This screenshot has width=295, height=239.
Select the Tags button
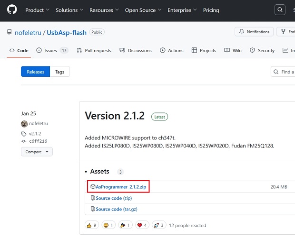(x=59, y=72)
